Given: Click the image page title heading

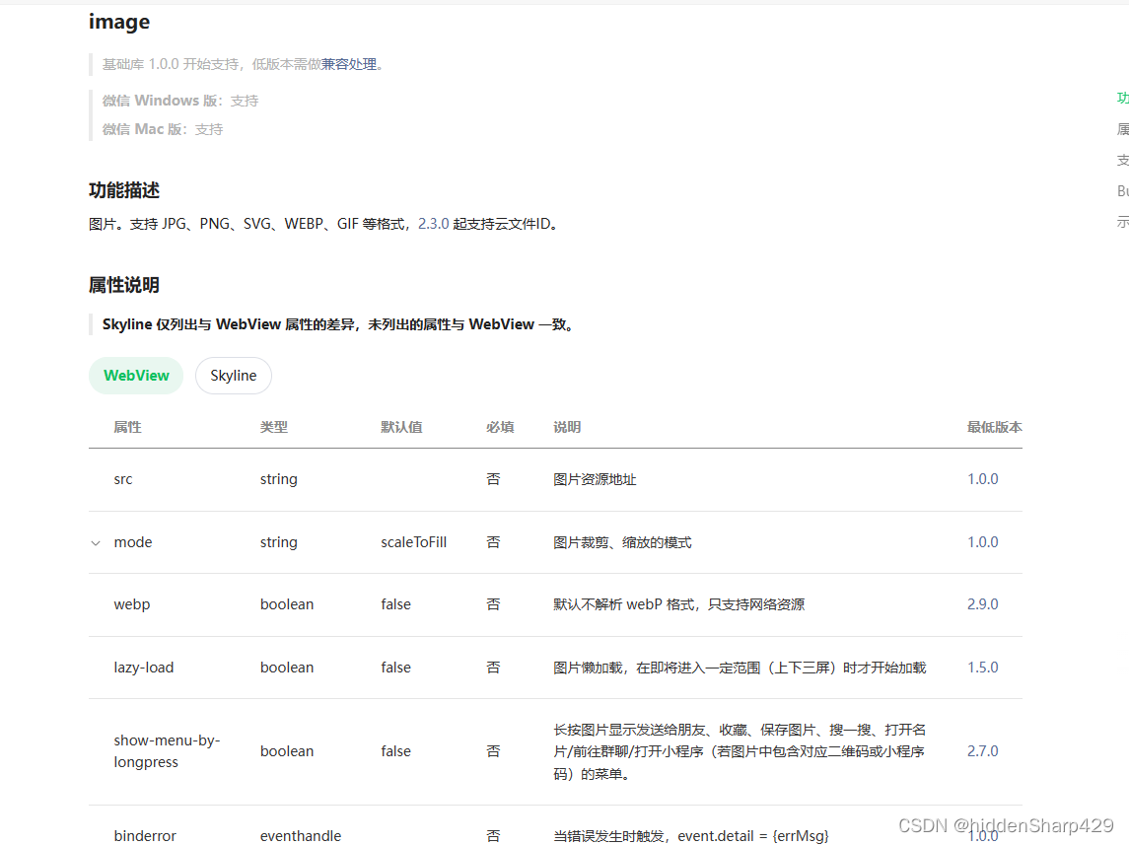Looking at the screenshot, I should click(118, 21).
